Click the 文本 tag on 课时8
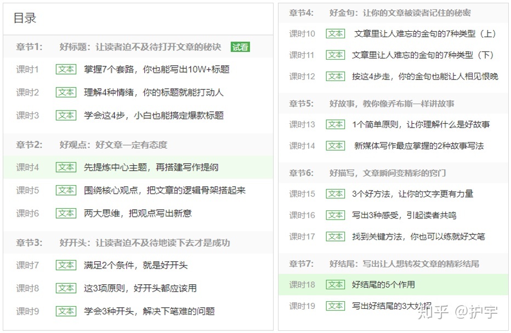 click(66, 288)
